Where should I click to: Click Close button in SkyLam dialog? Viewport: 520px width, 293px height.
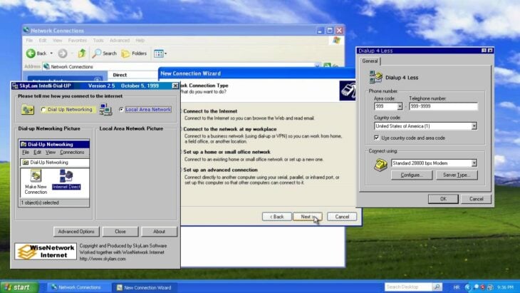pos(120,232)
